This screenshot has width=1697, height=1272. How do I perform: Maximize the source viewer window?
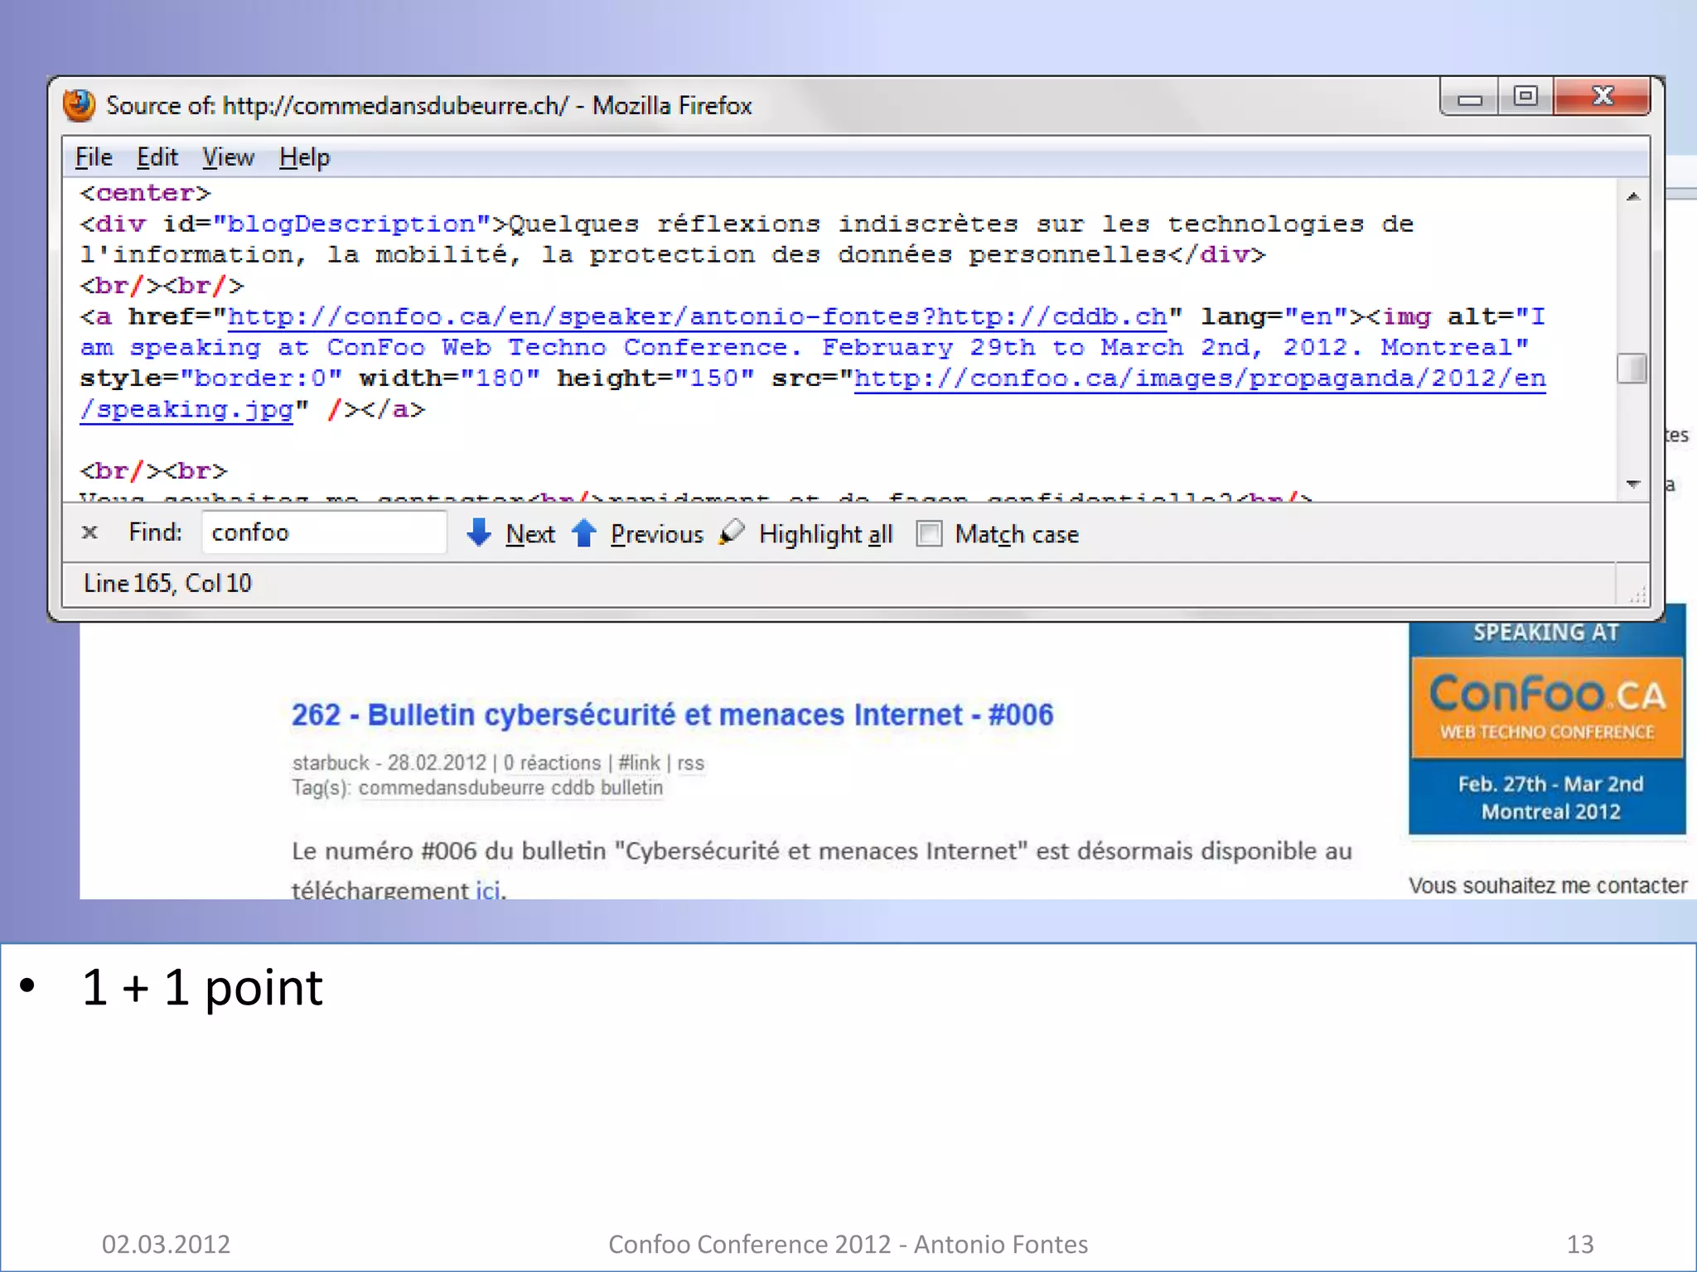[1525, 97]
